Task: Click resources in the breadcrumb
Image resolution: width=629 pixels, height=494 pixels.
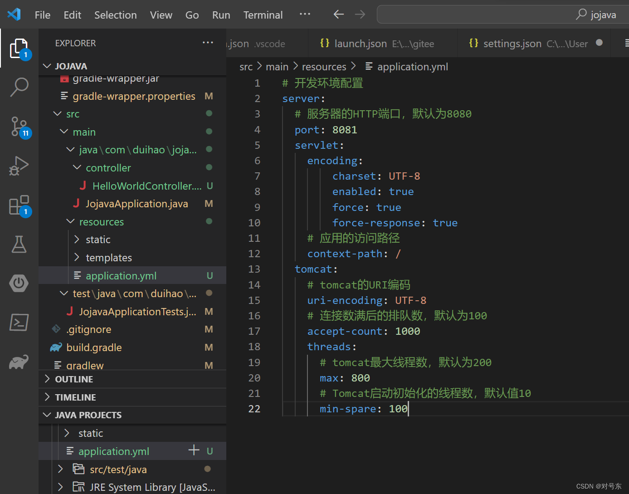Action: click(x=324, y=67)
